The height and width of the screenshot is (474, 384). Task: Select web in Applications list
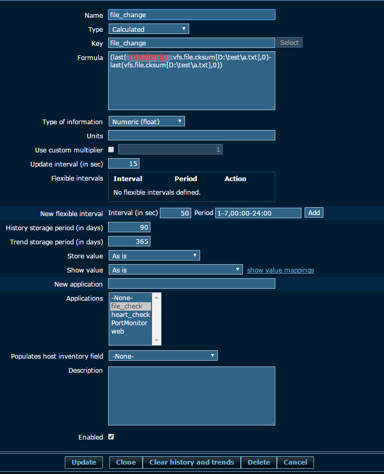[x=131, y=331]
